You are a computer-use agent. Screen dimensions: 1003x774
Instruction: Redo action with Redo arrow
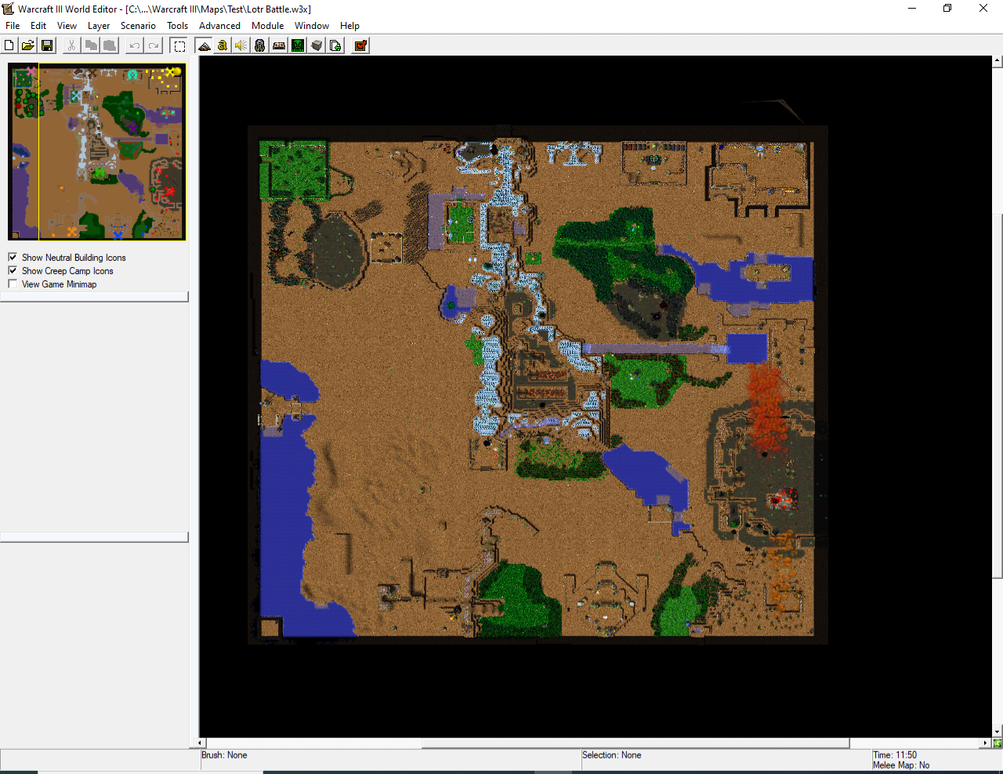[154, 45]
